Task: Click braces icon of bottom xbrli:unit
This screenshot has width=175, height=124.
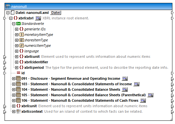Action: coord(19,106)
